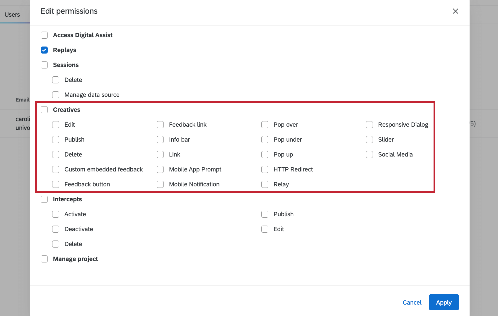Viewport: 498px width, 316px height.
Task: Enable Edit under Creatives
Action: pyautogui.click(x=56, y=125)
